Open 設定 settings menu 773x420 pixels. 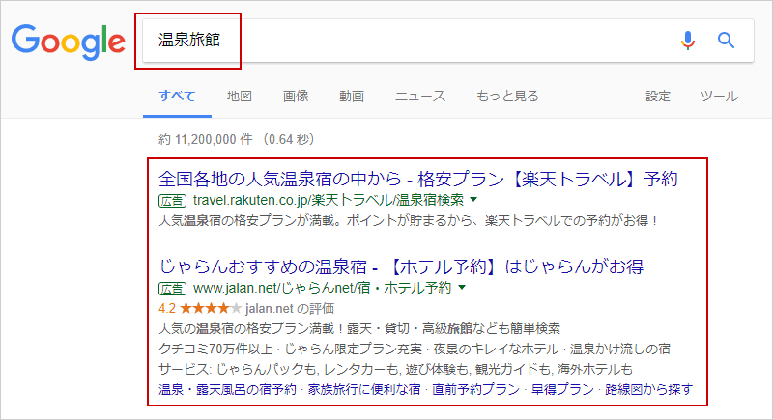pos(658,96)
